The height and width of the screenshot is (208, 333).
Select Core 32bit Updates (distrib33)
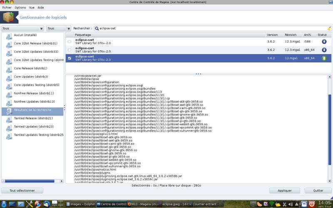[x=32, y=53]
